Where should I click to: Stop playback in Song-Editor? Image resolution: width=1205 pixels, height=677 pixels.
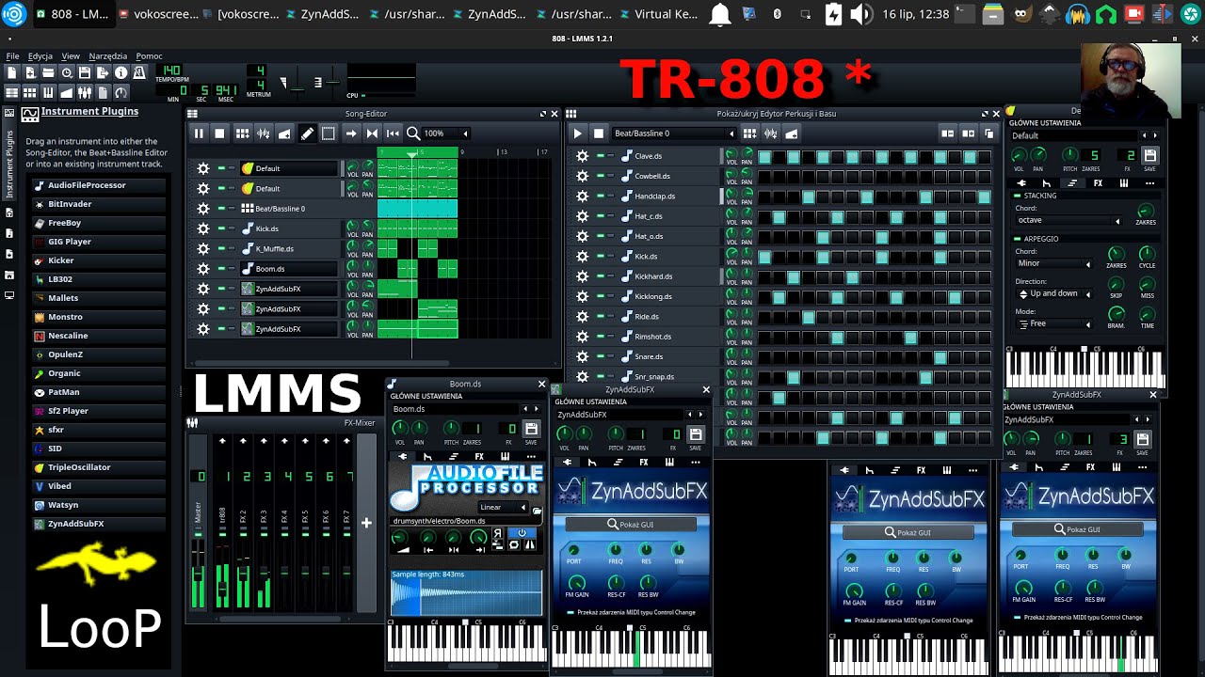219,134
